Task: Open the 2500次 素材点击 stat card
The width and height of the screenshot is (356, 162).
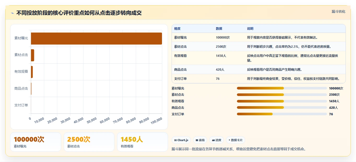Action: tap(89, 142)
